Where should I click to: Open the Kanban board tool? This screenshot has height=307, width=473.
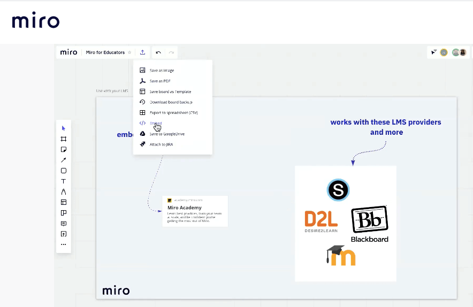click(63, 213)
